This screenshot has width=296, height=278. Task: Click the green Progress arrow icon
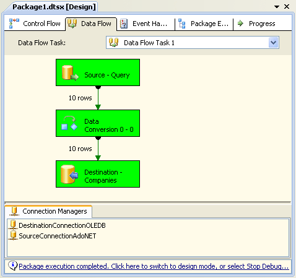240,23
